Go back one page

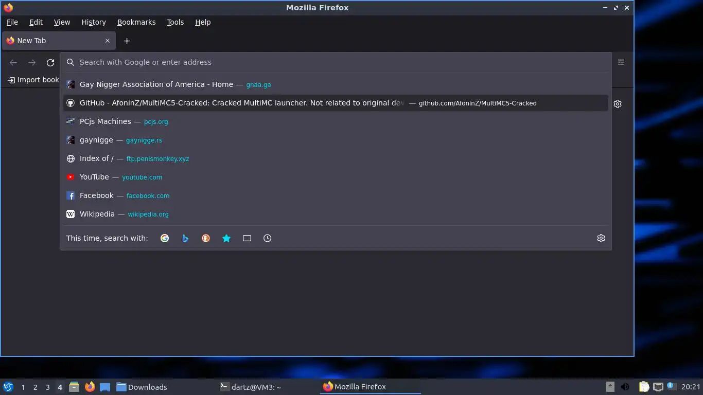click(x=13, y=62)
